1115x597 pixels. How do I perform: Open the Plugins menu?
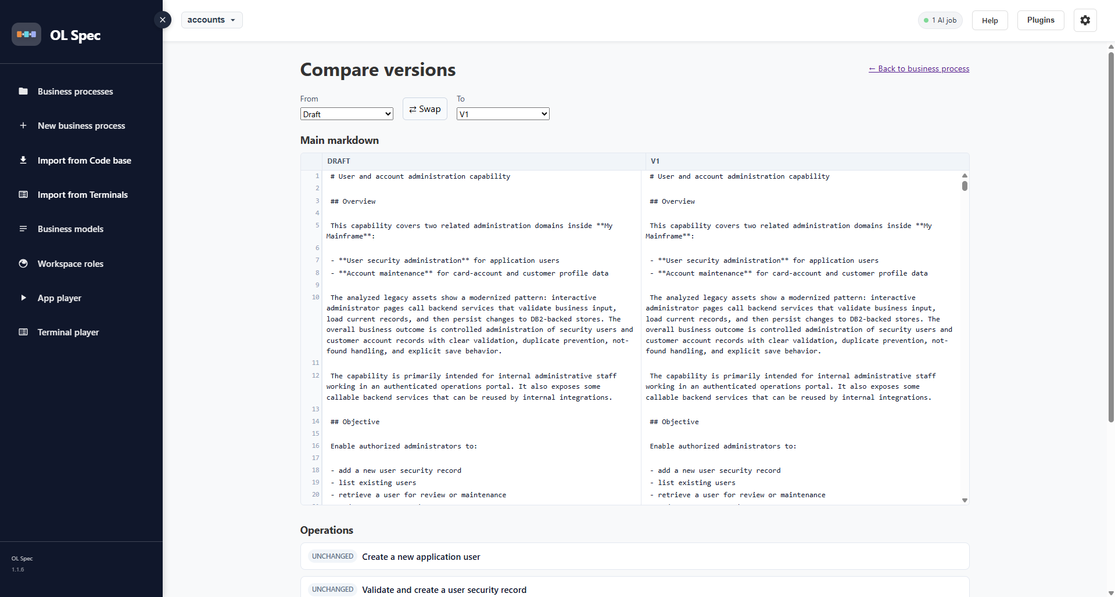point(1040,20)
